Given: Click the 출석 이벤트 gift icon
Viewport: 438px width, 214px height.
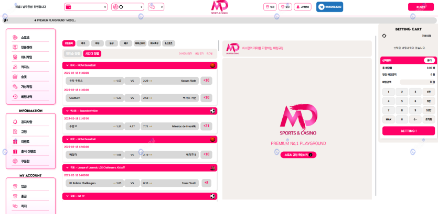Looking at the screenshot, I should coord(15,152).
